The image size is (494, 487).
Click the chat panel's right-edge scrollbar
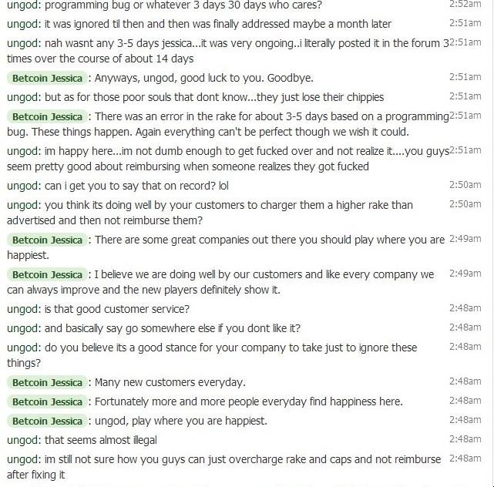(x=492, y=243)
